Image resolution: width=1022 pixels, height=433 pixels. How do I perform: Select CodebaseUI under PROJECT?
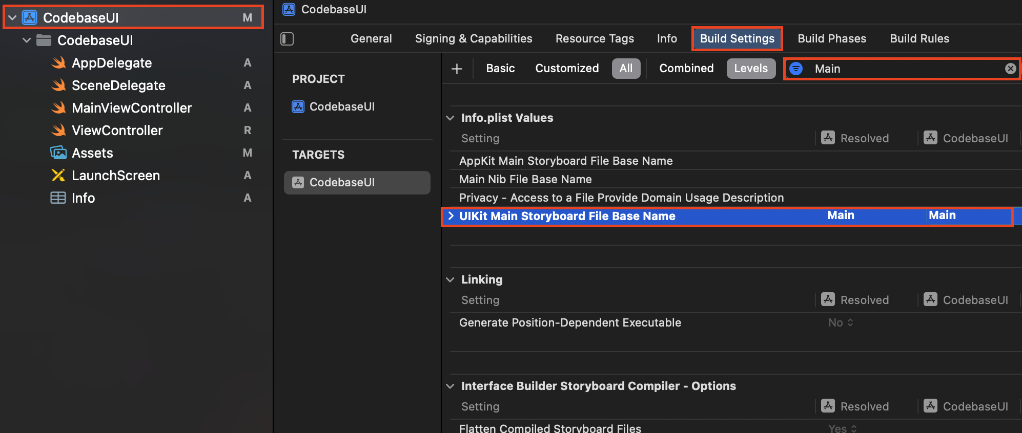point(333,106)
